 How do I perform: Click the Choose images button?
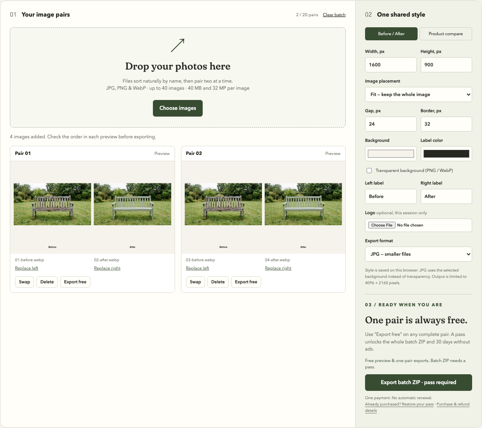pos(178,108)
